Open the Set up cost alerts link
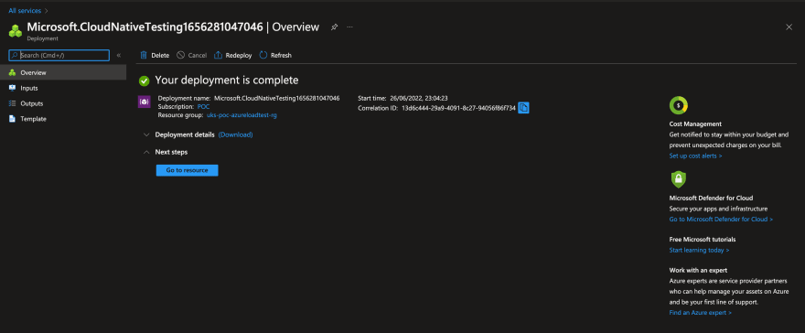The height and width of the screenshot is (333, 805). (x=695, y=156)
